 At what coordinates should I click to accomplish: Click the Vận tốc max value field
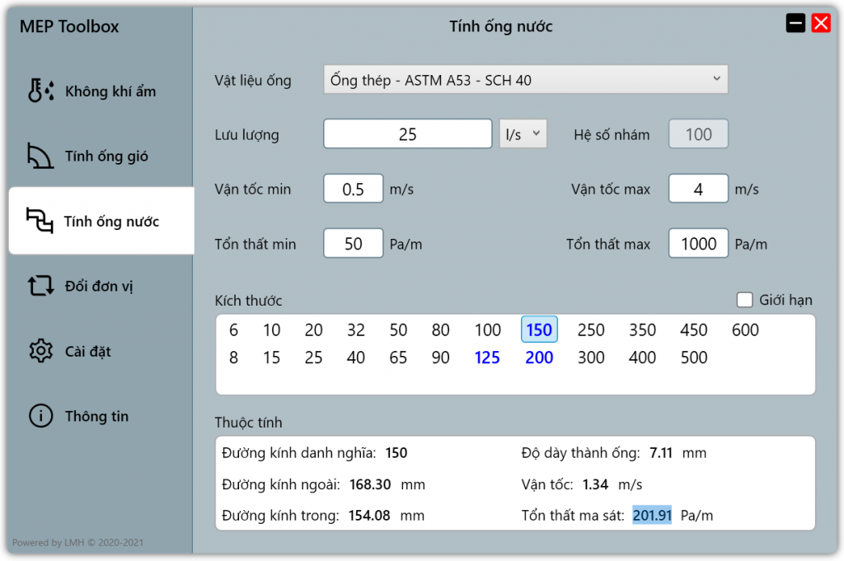point(698,188)
